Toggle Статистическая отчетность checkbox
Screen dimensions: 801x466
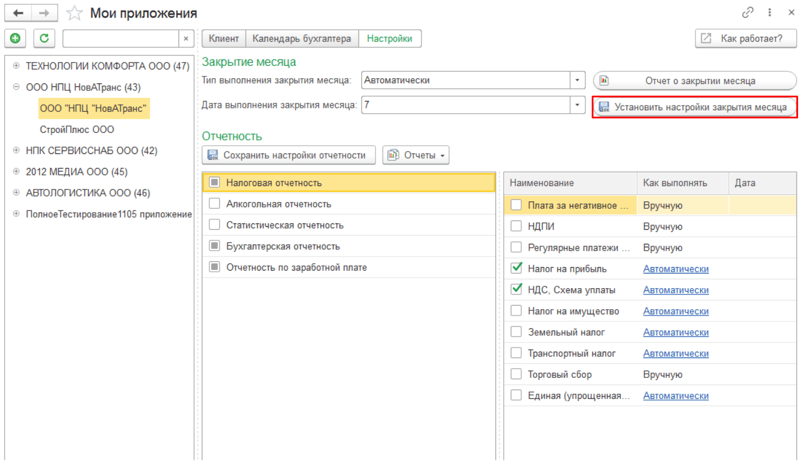[x=215, y=225]
